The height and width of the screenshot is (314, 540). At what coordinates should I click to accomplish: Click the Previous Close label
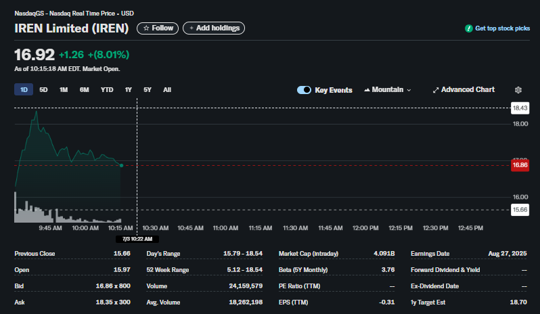click(35, 254)
